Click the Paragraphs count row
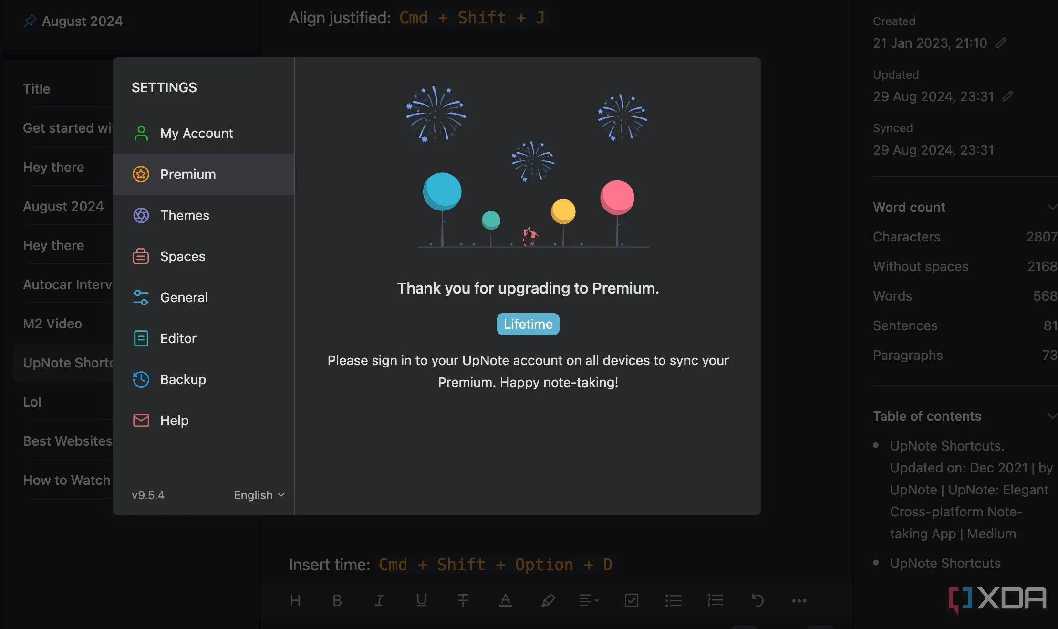This screenshot has height=629, width=1058. click(965, 355)
